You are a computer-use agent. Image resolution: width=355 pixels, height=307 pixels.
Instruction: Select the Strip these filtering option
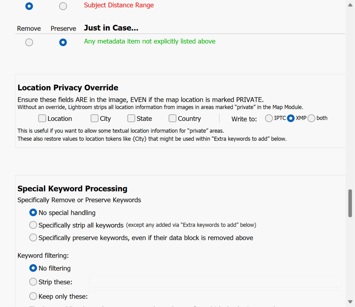[x=33, y=282]
